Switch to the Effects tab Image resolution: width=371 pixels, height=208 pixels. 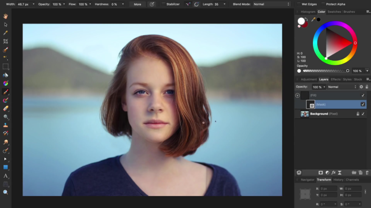pyautogui.click(x=336, y=79)
